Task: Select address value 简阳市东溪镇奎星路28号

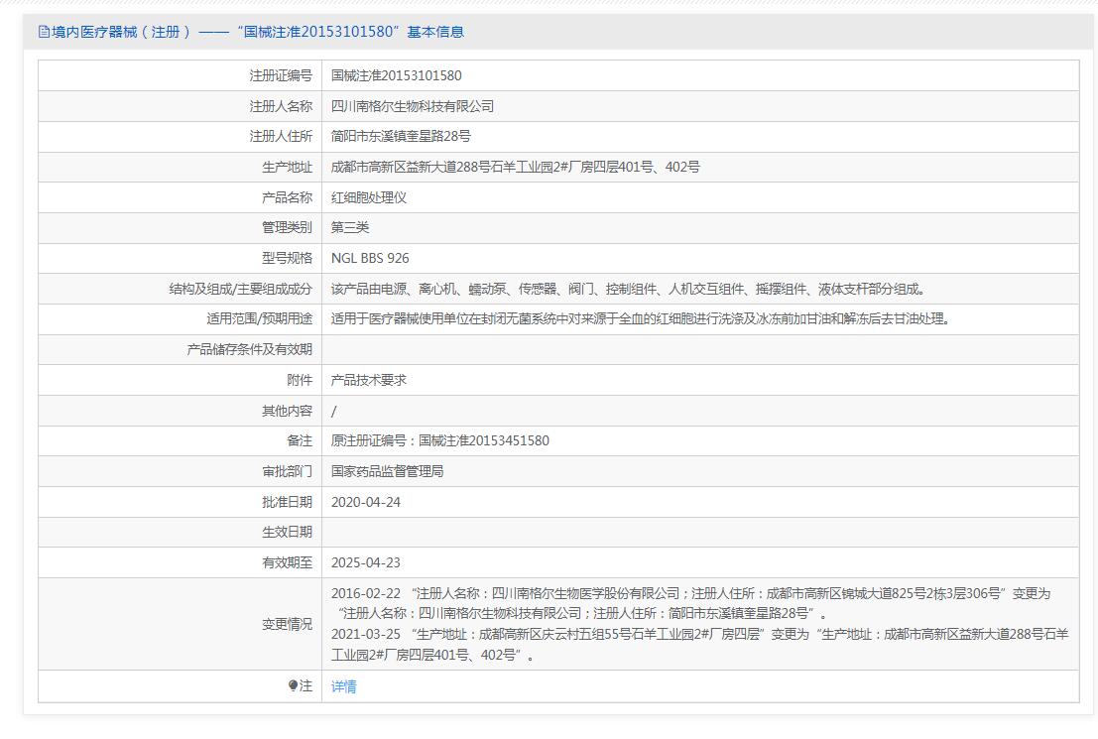Action: (x=401, y=137)
